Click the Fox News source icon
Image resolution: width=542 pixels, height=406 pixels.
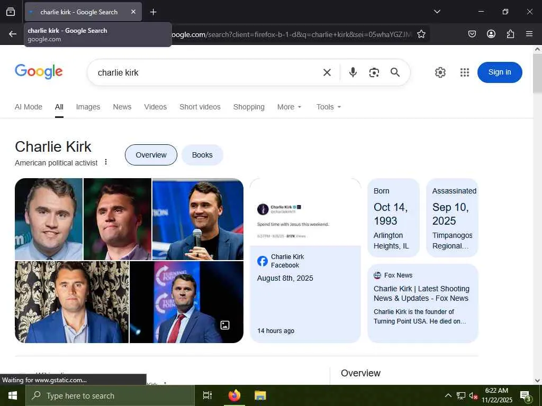[377, 275]
